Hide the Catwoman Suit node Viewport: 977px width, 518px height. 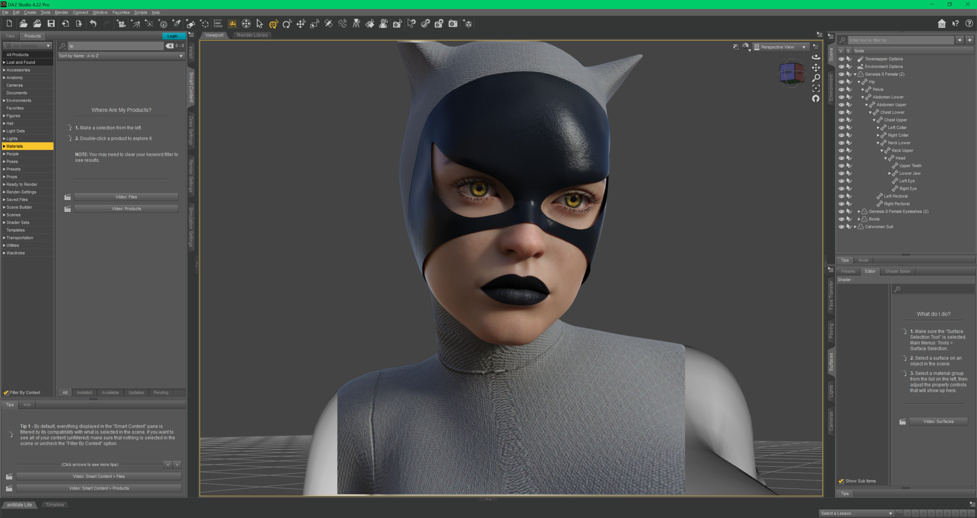click(x=841, y=227)
